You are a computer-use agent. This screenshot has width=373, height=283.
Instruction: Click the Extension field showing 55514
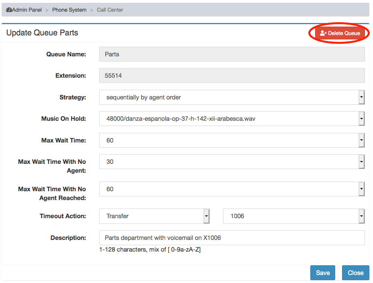(x=232, y=76)
